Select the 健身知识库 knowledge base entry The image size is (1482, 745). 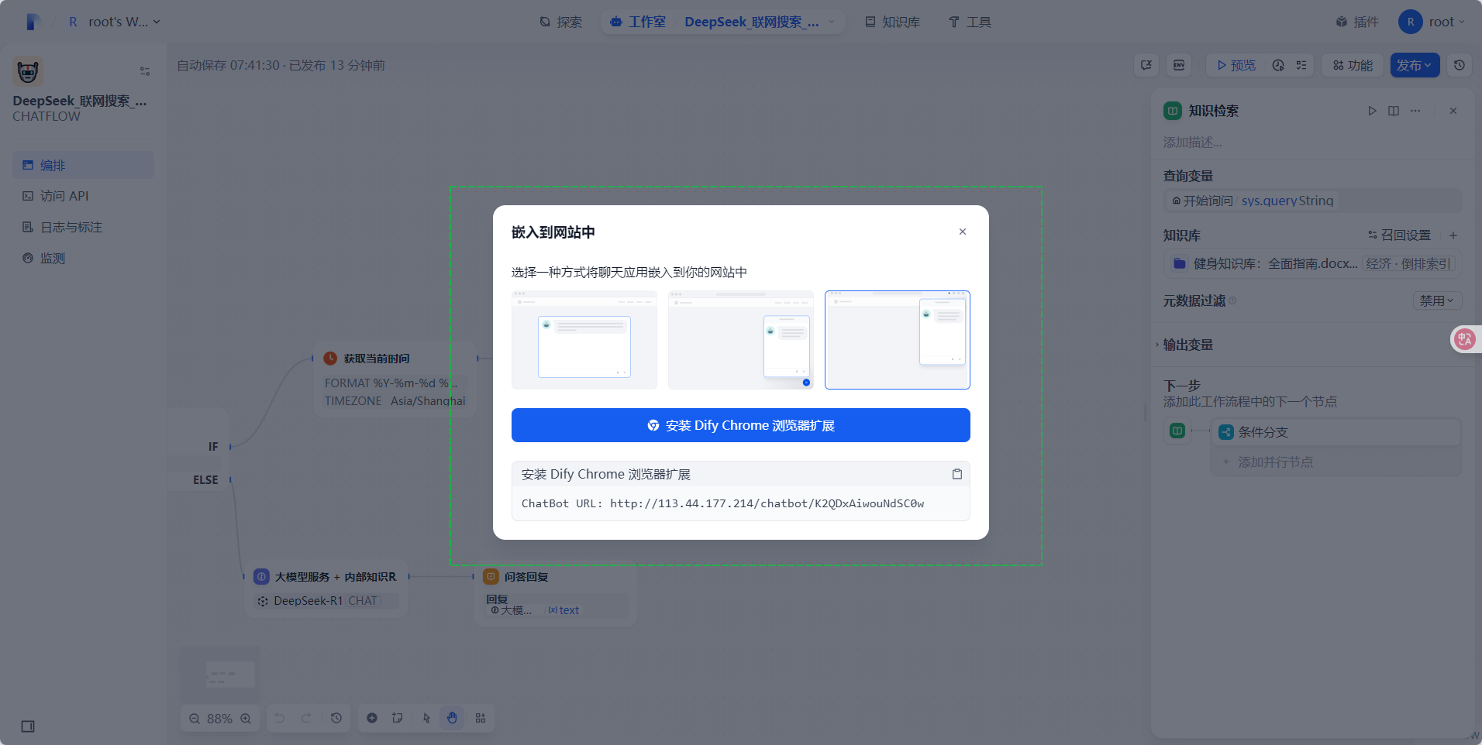click(x=1312, y=263)
